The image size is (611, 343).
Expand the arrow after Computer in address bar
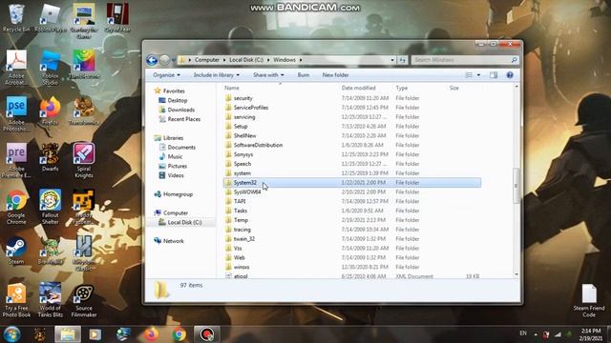[224, 60]
